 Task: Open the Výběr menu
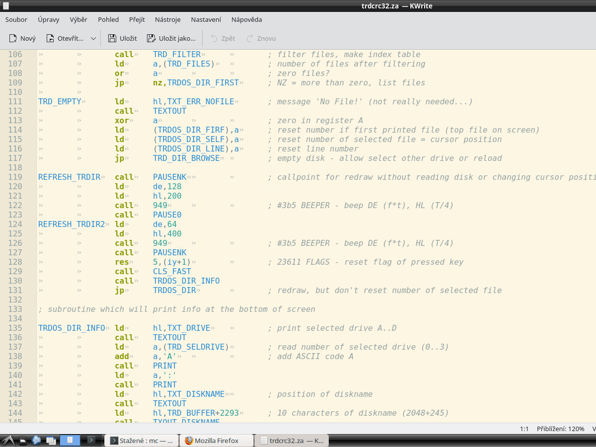point(78,19)
